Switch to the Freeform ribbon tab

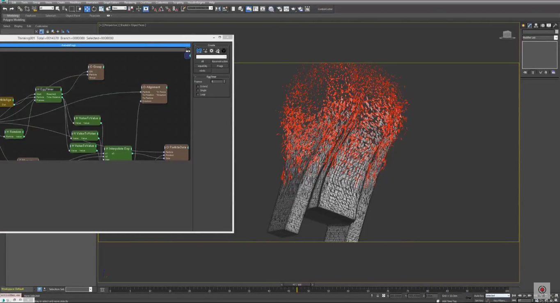(x=30, y=16)
